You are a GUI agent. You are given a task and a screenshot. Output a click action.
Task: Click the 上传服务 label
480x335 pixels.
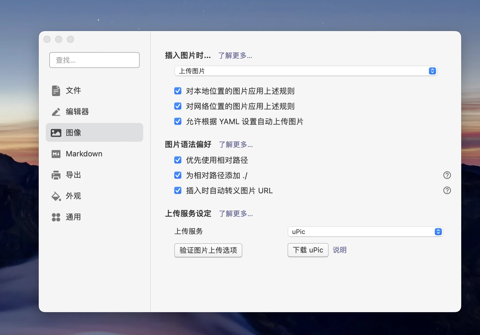(x=189, y=231)
